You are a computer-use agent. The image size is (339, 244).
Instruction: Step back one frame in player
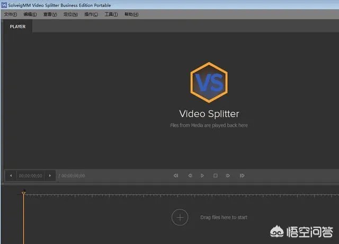tap(190, 176)
